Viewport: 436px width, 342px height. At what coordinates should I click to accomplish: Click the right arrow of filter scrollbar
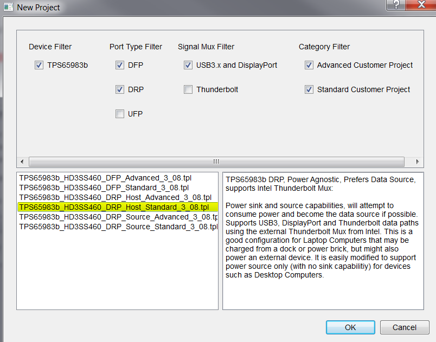coord(417,162)
